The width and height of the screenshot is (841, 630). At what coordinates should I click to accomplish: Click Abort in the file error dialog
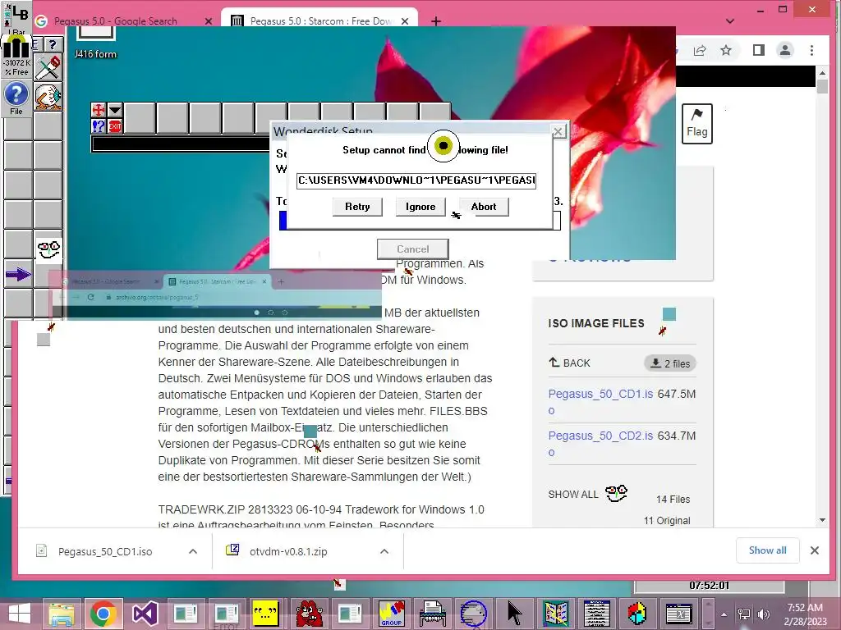click(x=484, y=207)
